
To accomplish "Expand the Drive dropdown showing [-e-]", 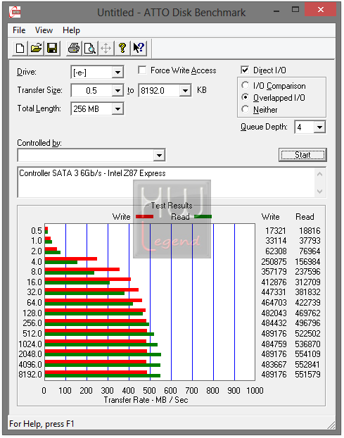I will tap(117, 73).
